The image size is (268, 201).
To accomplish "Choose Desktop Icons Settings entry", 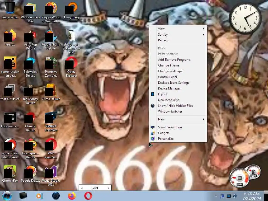I will [x=178, y=83].
